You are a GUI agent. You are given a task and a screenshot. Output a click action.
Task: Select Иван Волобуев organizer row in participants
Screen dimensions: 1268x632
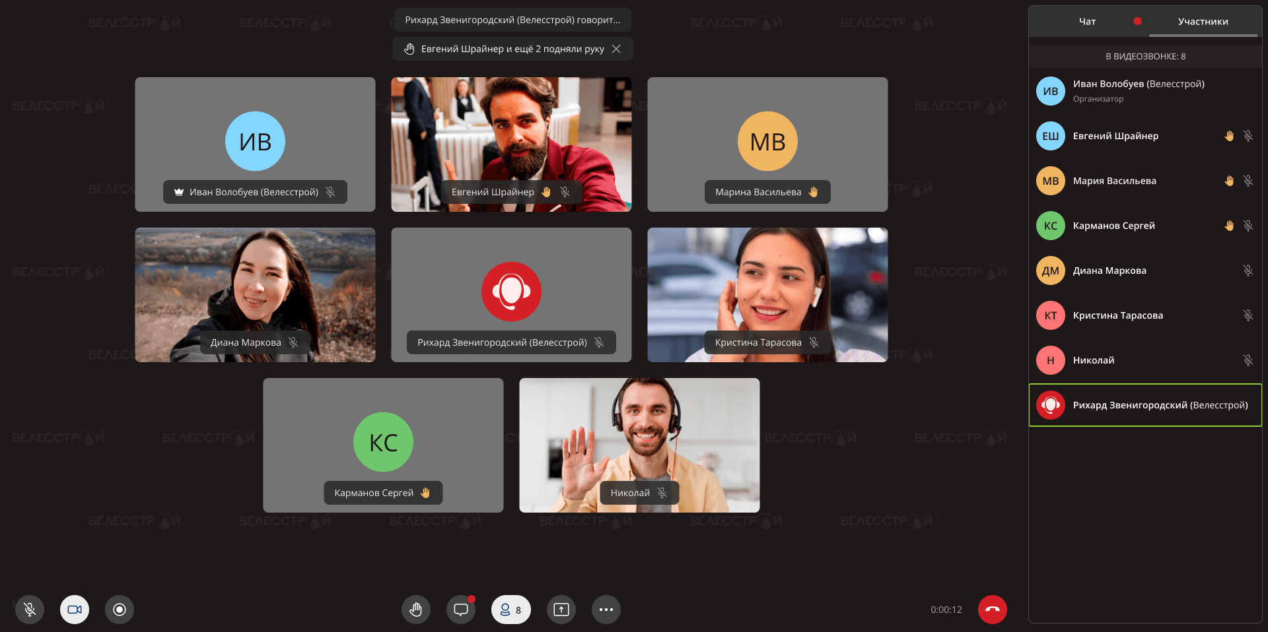(1145, 91)
